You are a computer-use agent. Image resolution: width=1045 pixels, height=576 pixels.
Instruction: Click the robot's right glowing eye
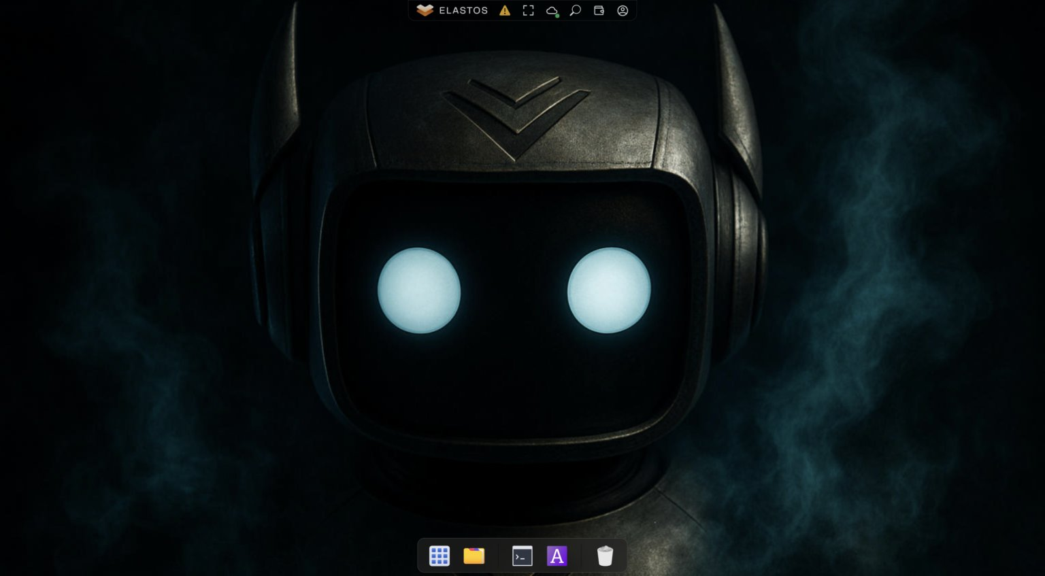609,290
